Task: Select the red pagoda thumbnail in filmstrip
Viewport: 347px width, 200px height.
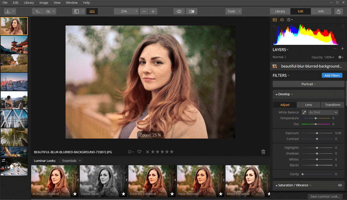Action: [x=14, y=45]
